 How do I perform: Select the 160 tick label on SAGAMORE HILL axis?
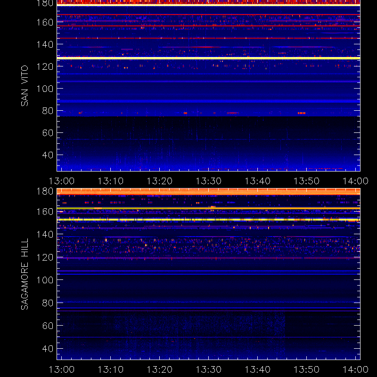tap(45, 212)
